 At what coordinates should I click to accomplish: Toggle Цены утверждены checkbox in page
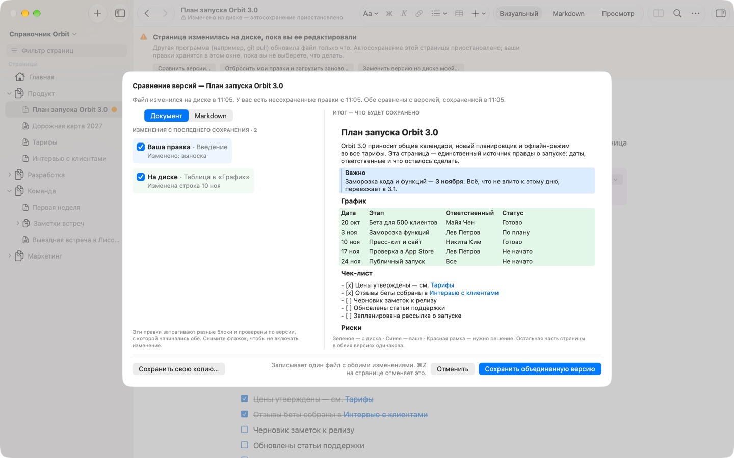(245, 399)
